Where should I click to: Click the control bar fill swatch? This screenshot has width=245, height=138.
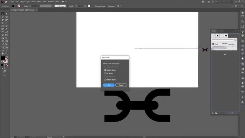pyautogui.click(x=13, y=6)
